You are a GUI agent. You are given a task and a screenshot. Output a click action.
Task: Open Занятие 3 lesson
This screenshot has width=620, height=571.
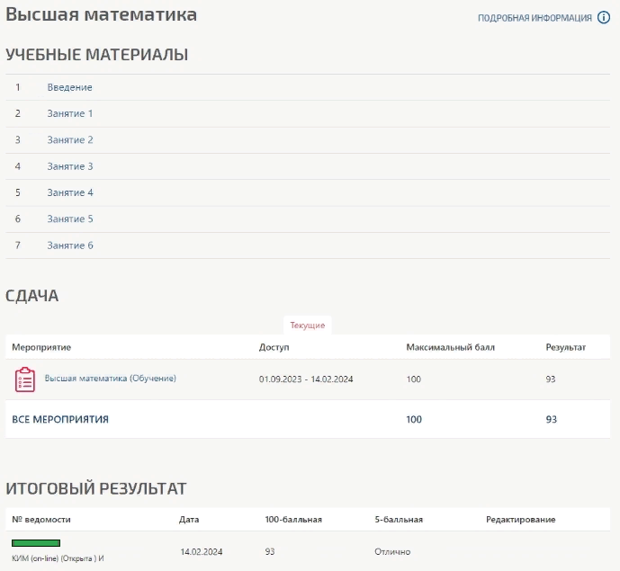[70, 166]
